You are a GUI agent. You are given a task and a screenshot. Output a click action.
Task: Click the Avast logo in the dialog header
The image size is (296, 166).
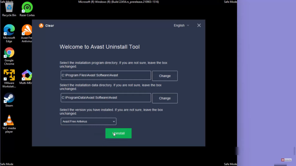[x=41, y=26]
